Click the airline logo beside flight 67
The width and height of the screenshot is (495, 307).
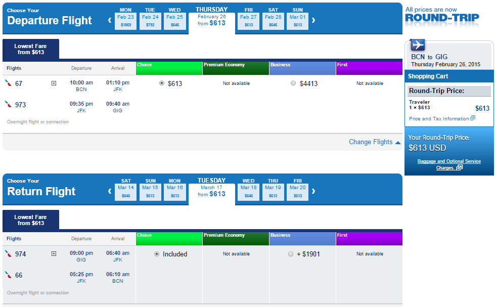click(x=8, y=83)
